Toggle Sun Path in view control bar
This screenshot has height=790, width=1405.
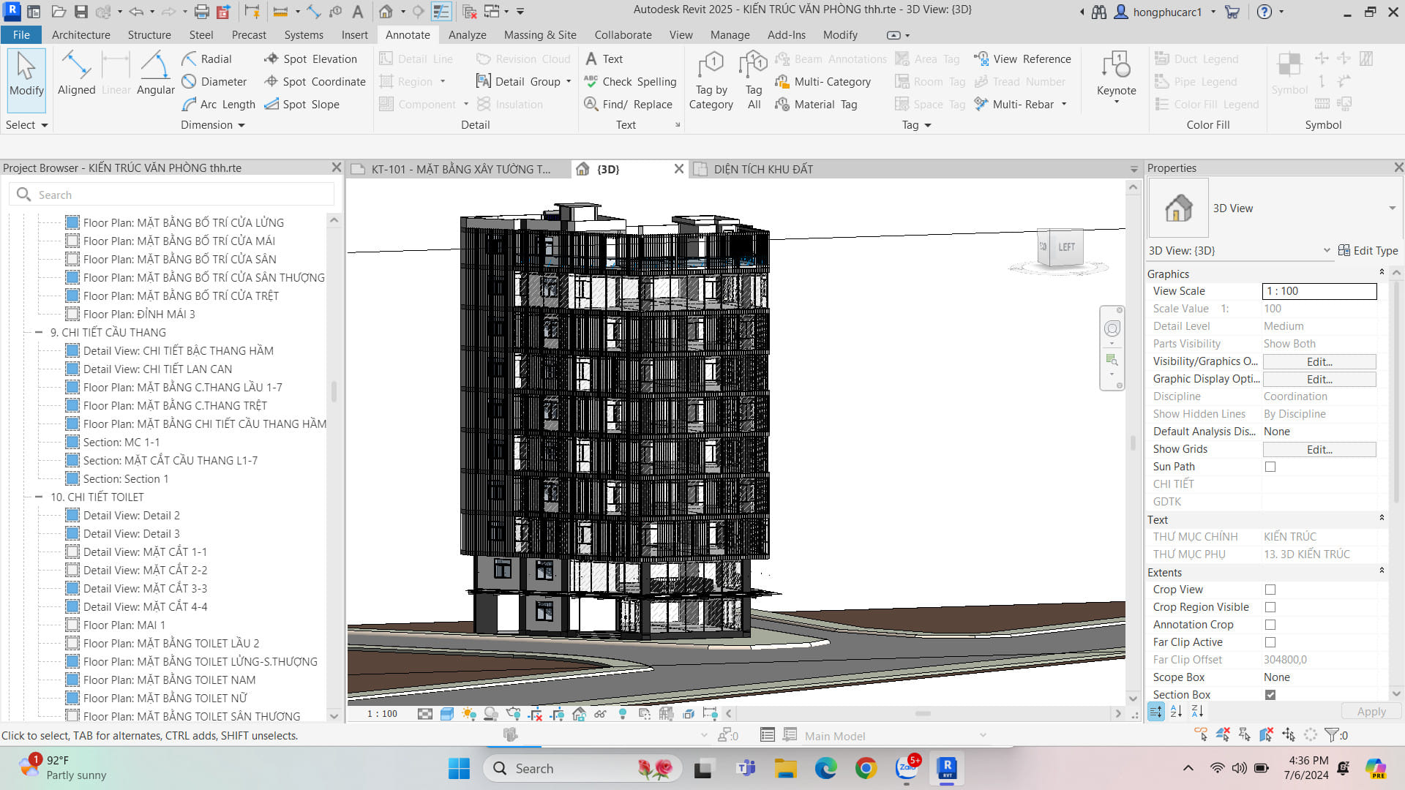point(469,713)
